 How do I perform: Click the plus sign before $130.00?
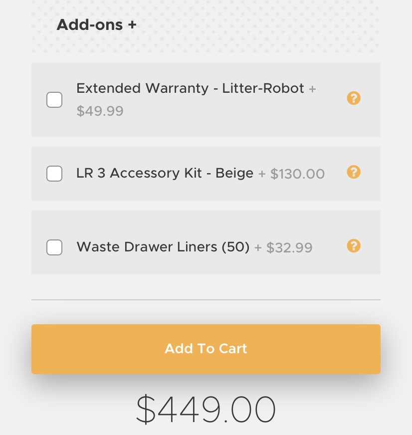pos(262,174)
